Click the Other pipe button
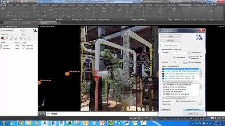This screenshot has height=126, width=225. [x=171, y=41]
